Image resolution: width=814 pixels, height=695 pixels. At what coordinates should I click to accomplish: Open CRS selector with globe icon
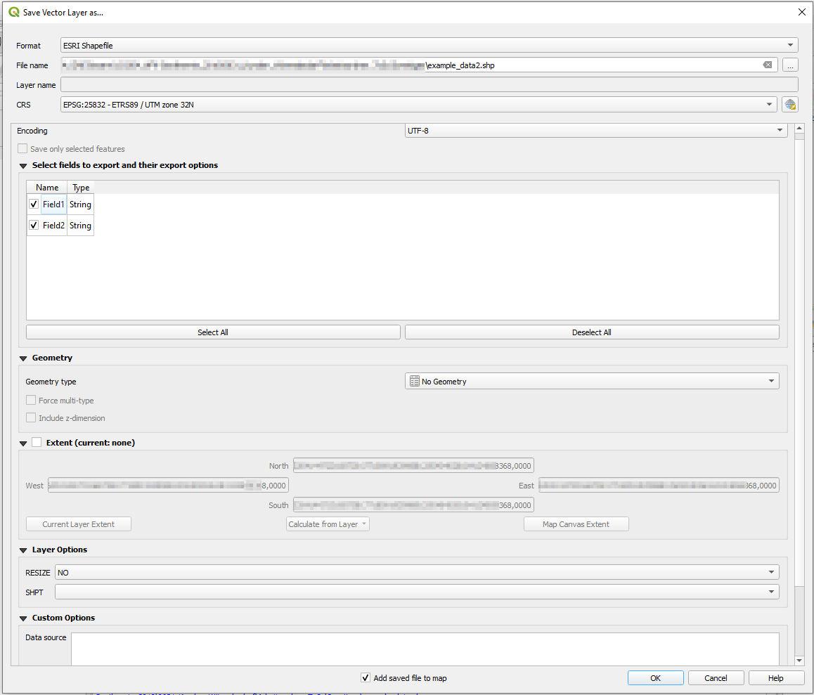(790, 104)
